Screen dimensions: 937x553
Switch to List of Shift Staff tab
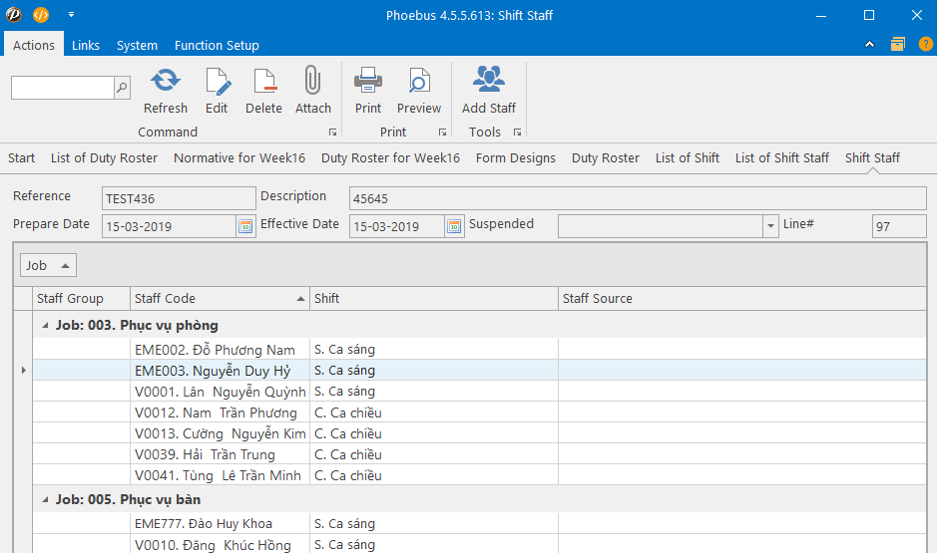782,158
